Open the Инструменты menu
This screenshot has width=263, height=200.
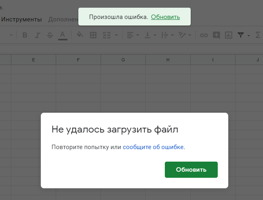(x=21, y=19)
